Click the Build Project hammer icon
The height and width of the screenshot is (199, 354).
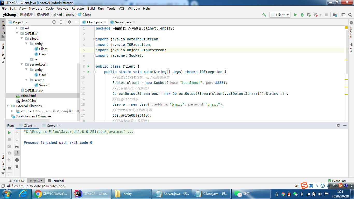[264, 15]
